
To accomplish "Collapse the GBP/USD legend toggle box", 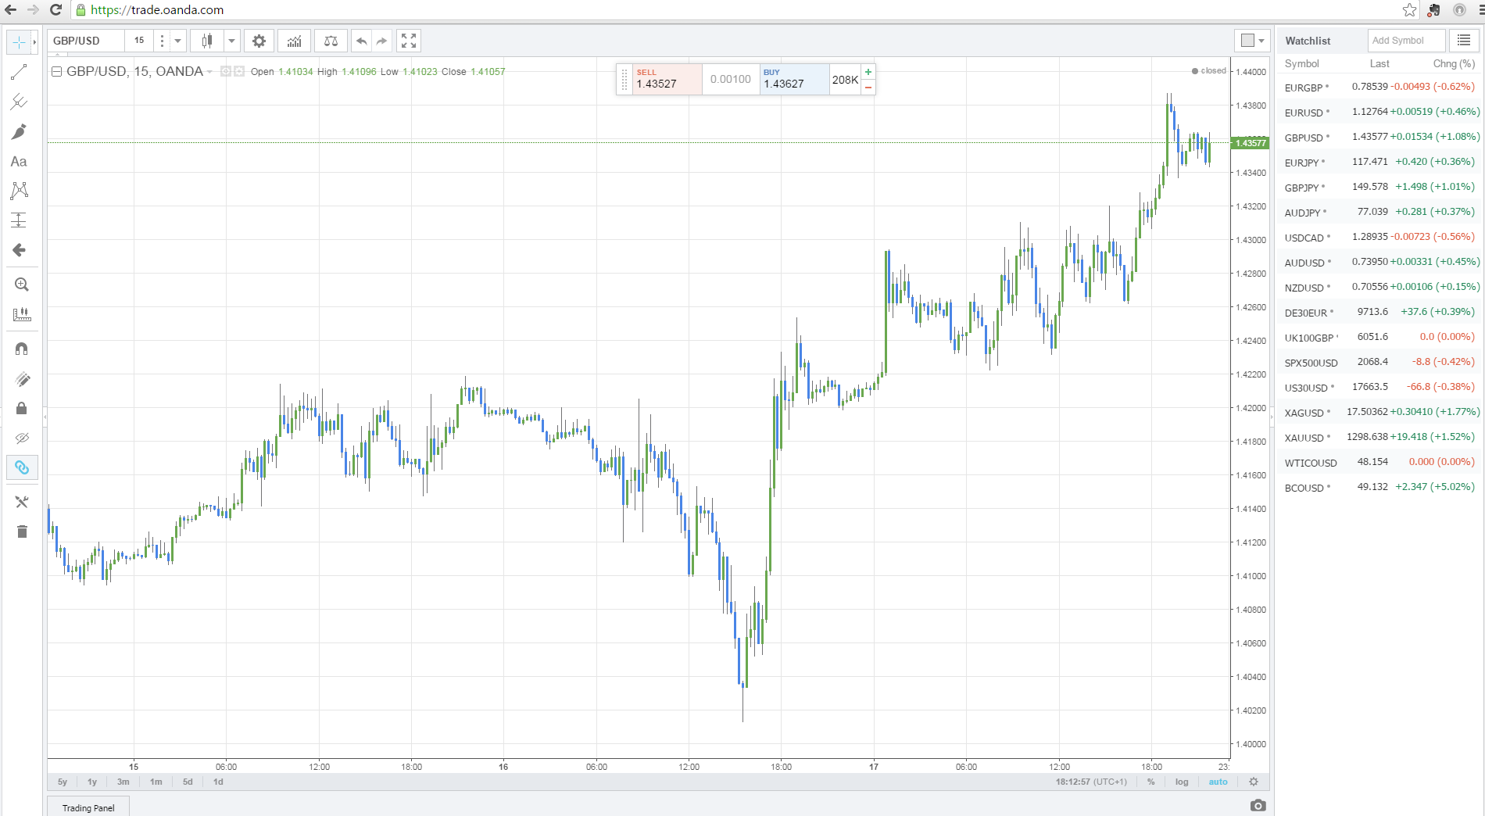I will (56, 71).
